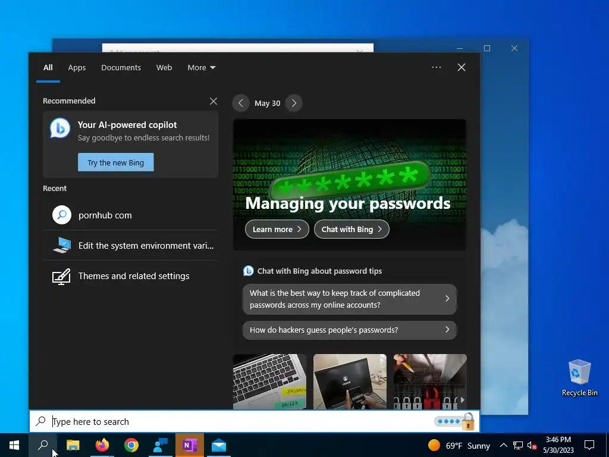Click the password lock icon in search box
The width and height of the screenshot is (609, 457).
coord(468,421)
